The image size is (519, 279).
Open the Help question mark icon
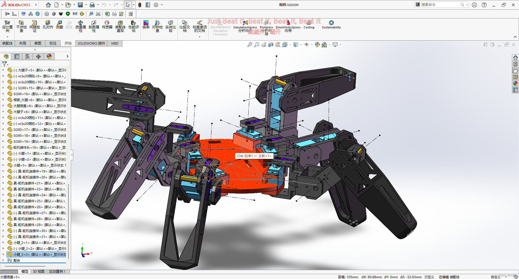pos(484,5)
